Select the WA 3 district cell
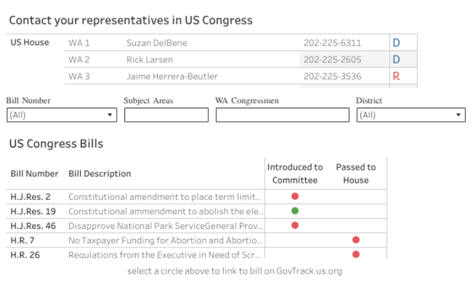 click(79, 76)
